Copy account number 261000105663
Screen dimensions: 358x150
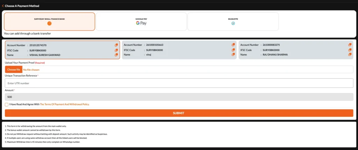(233, 45)
